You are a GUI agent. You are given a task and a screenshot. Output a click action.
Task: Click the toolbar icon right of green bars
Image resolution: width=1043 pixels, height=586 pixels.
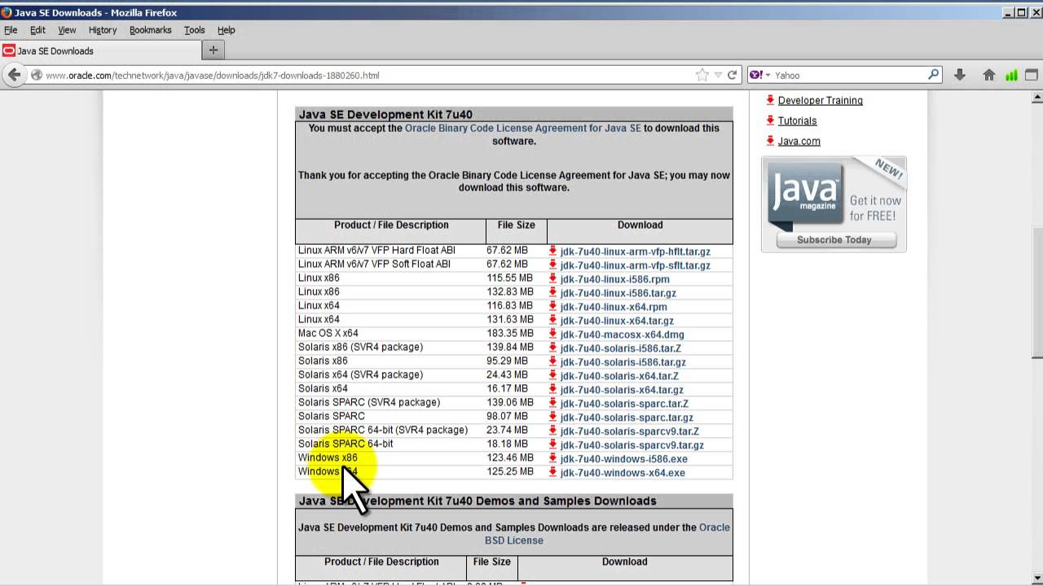pos(1031,75)
